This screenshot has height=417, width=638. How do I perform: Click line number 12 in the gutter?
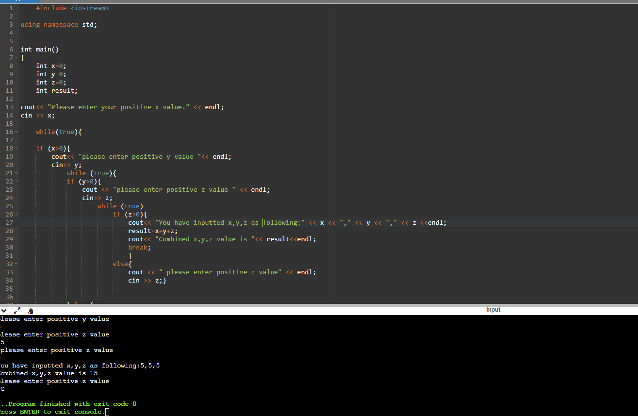click(x=9, y=99)
